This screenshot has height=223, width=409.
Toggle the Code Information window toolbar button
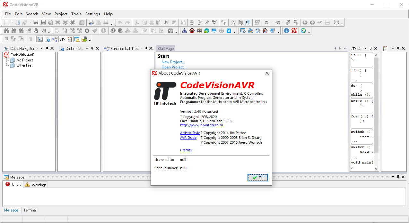(x=48, y=39)
